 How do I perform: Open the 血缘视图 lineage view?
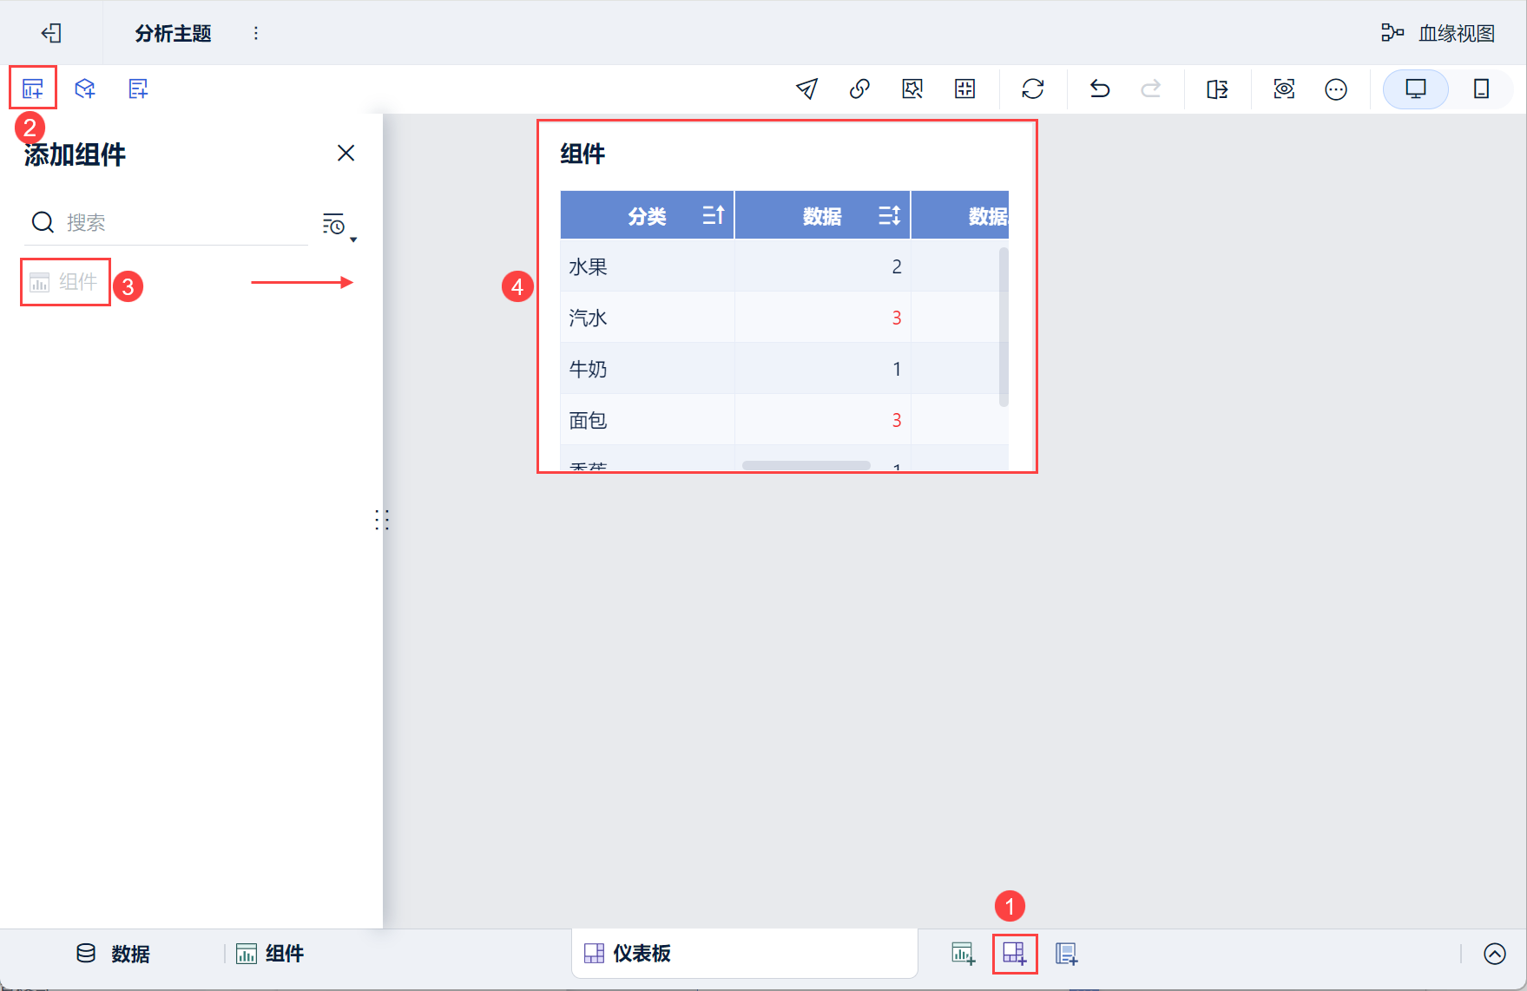(x=1438, y=33)
